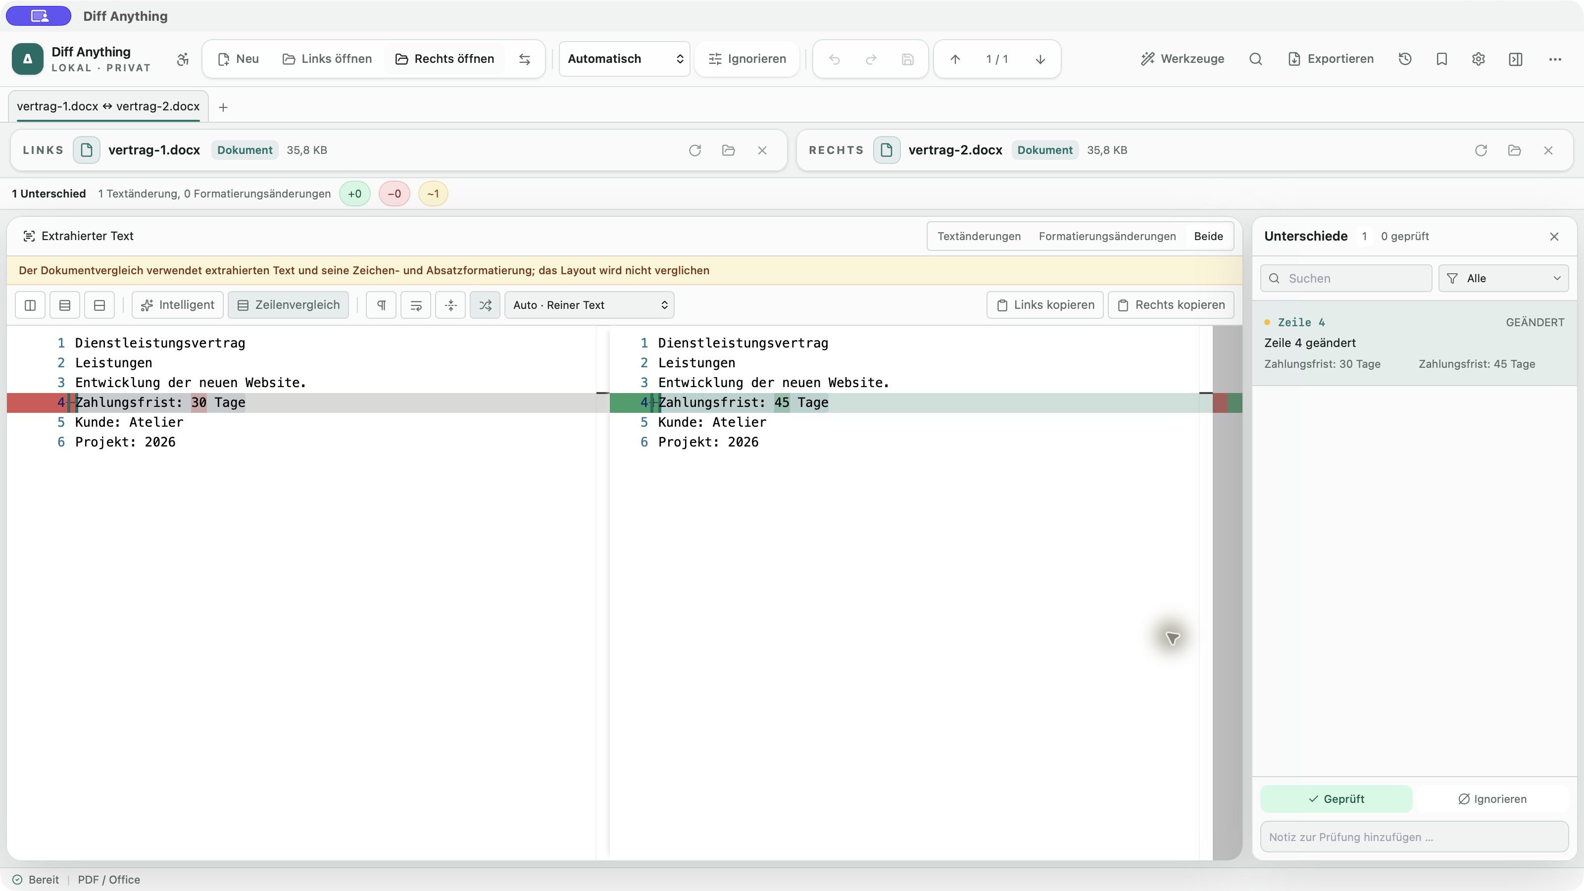This screenshot has width=1584, height=891.
Task: Open Exportieren button
Action: (x=1331, y=59)
